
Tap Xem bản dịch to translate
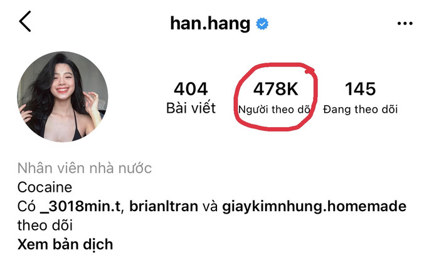(65, 244)
